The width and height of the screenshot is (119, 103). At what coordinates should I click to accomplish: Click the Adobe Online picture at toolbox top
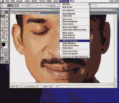tap(4, 12)
